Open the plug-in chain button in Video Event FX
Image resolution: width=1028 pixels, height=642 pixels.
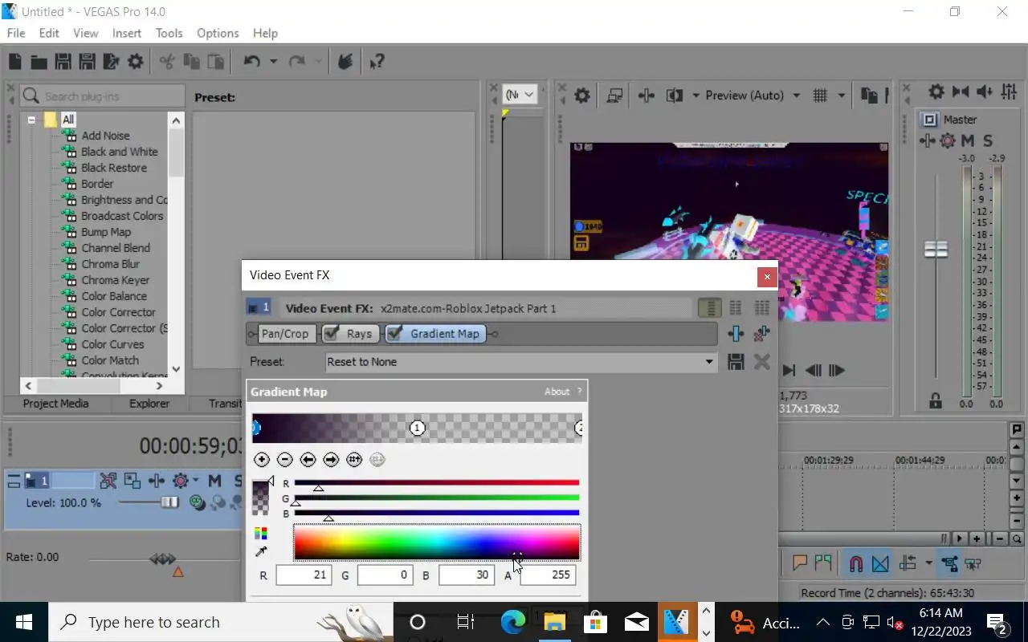tap(736, 334)
